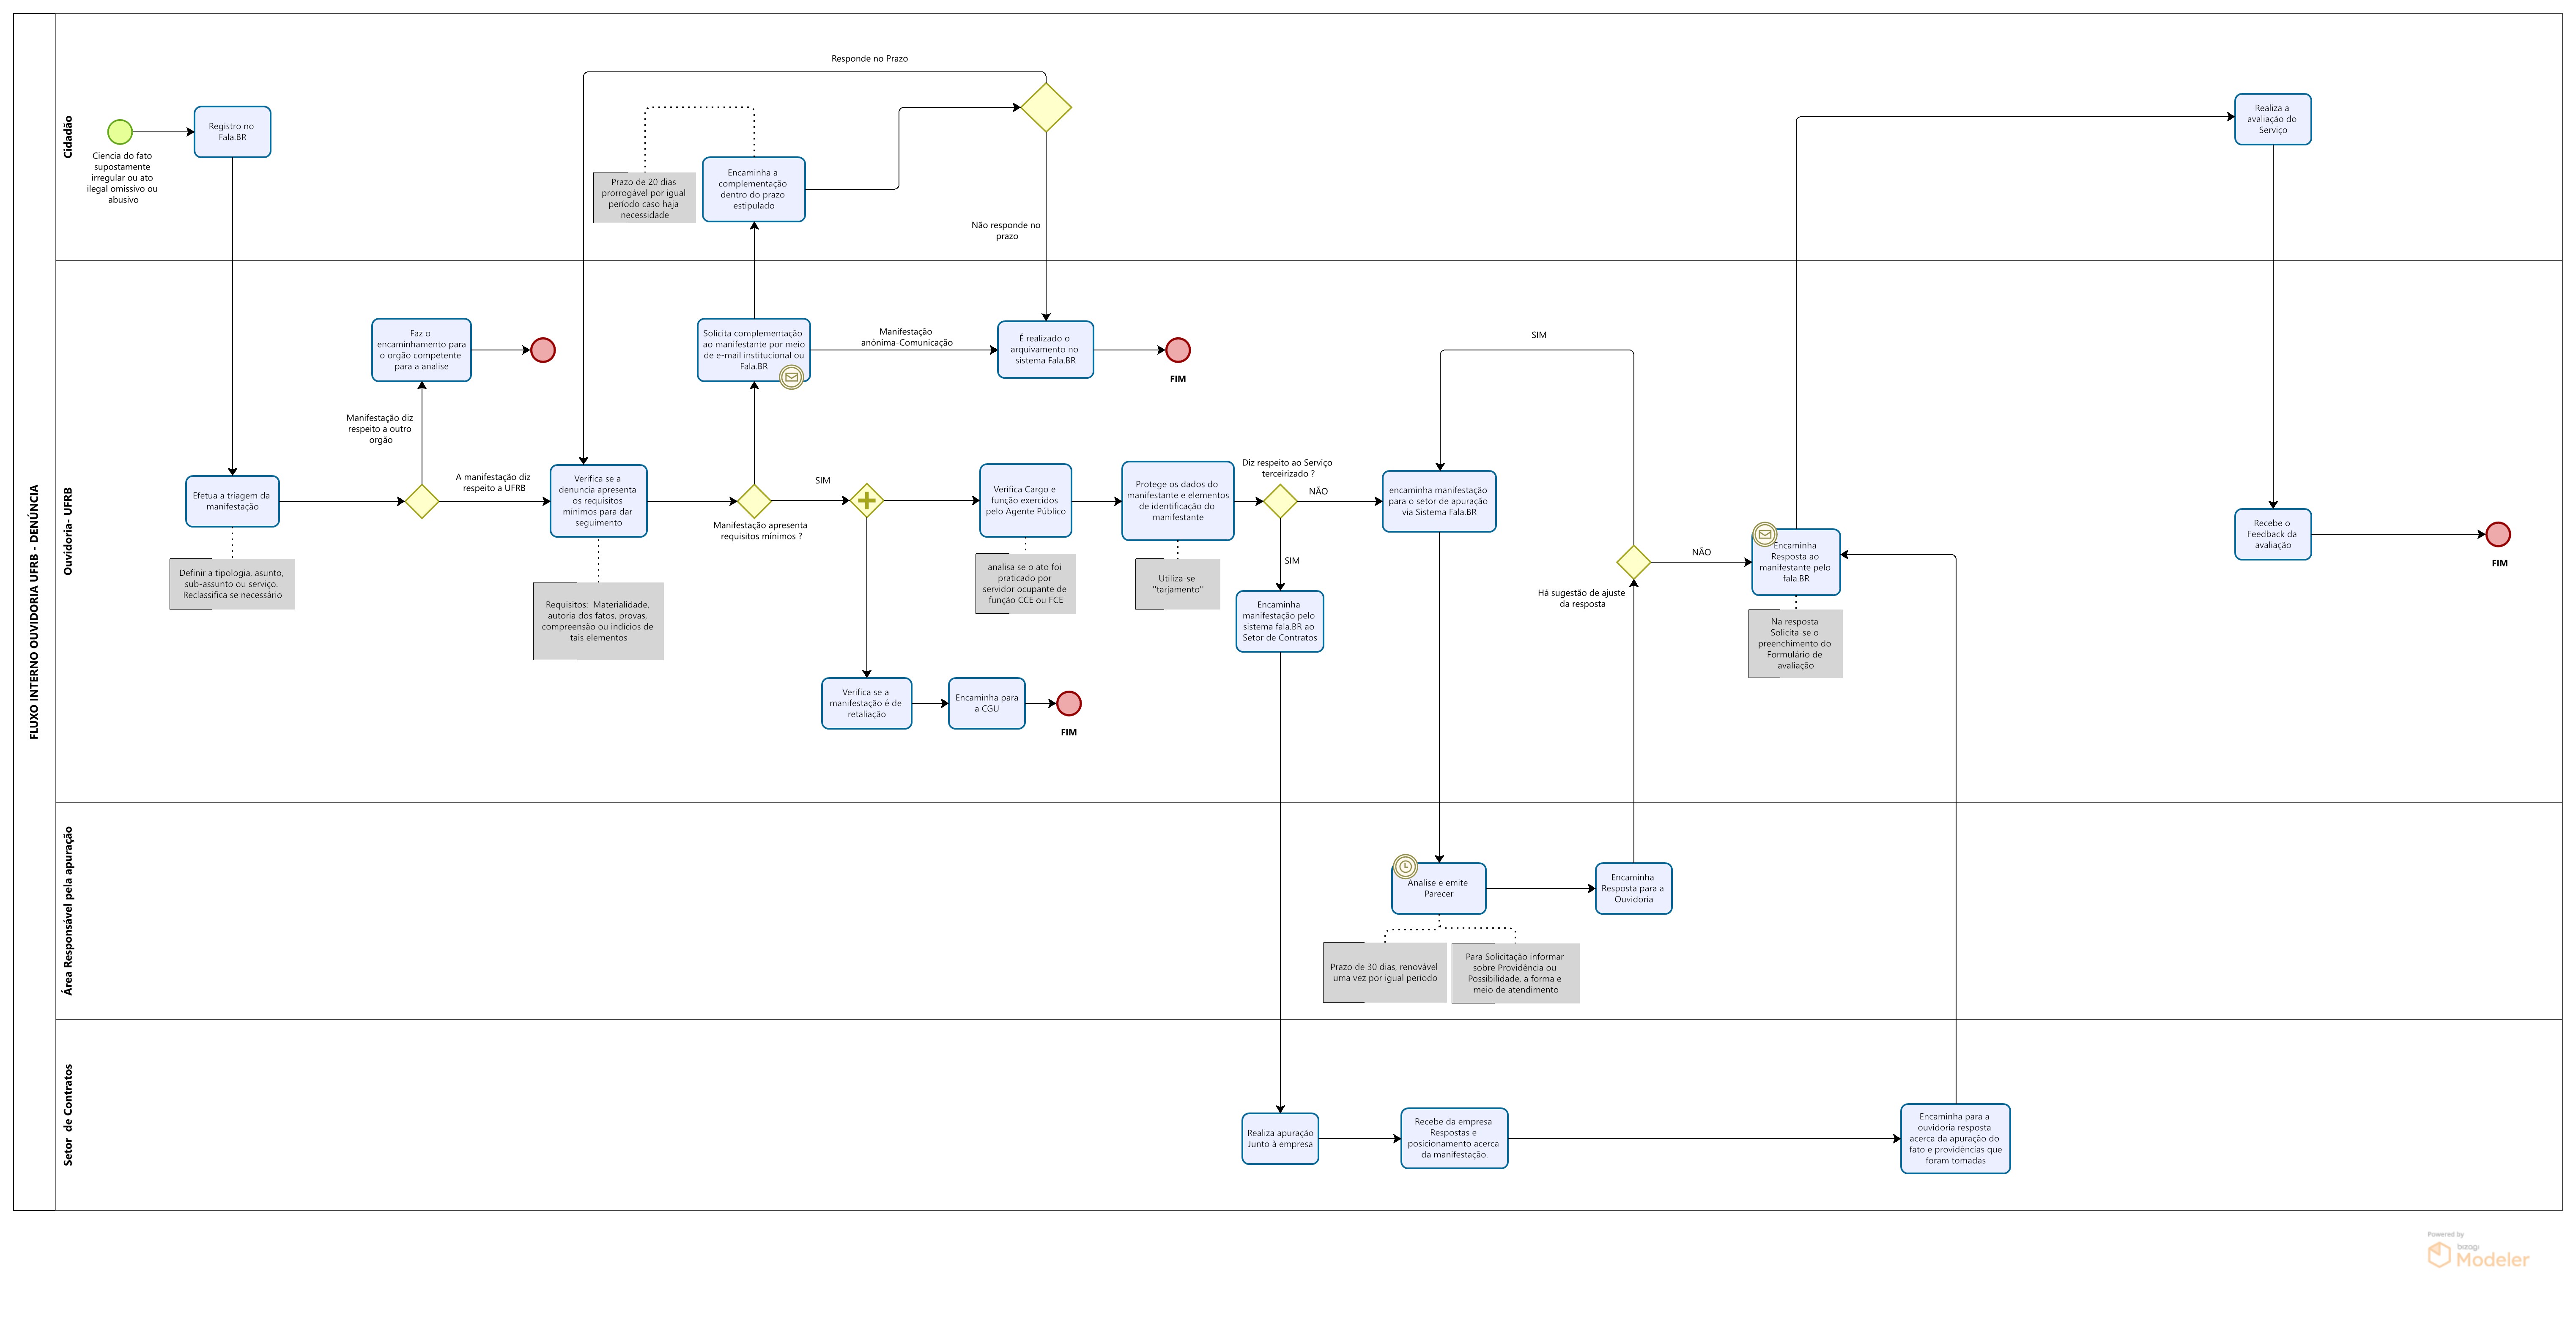Image resolution: width=2576 pixels, height=1334 pixels.
Task: Click gateway Há sugestão de ajuste da resposta
Action: click(x=1633, y=562)
